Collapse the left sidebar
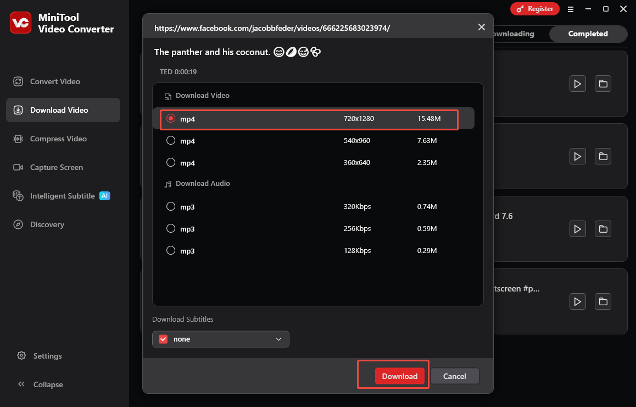This screenshot has width=636, height=407. click(x=48, y=384)
